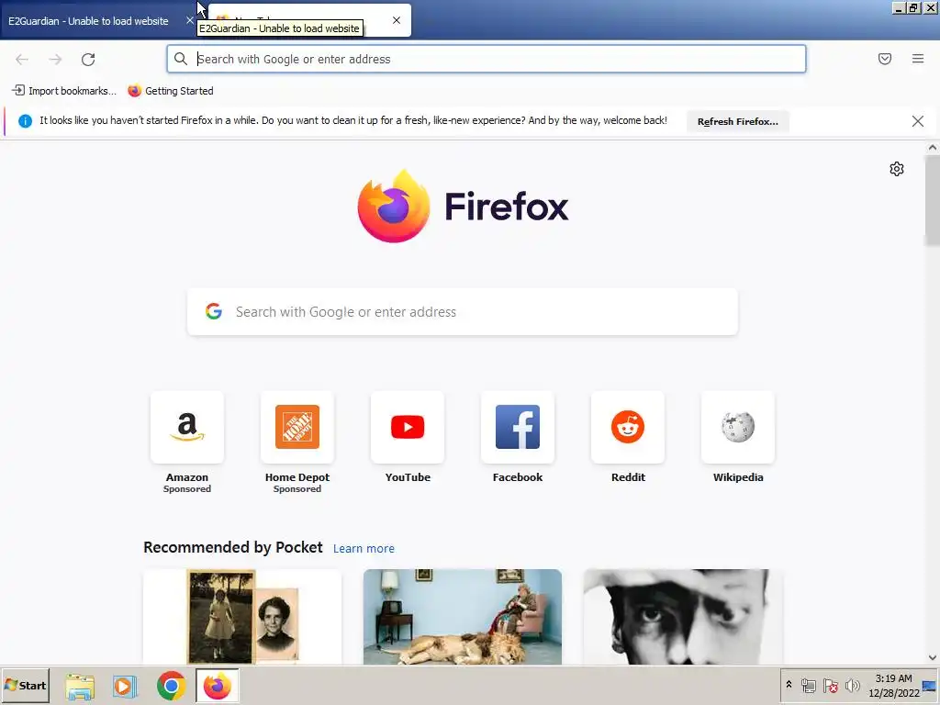Open the Action Center flag icon
Image resolution: width=940 pixels, height=705 pixels.
tap(830, 685)
